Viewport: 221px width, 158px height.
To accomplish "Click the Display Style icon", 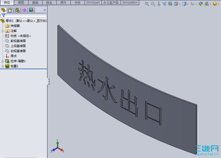I will [184, 4].
